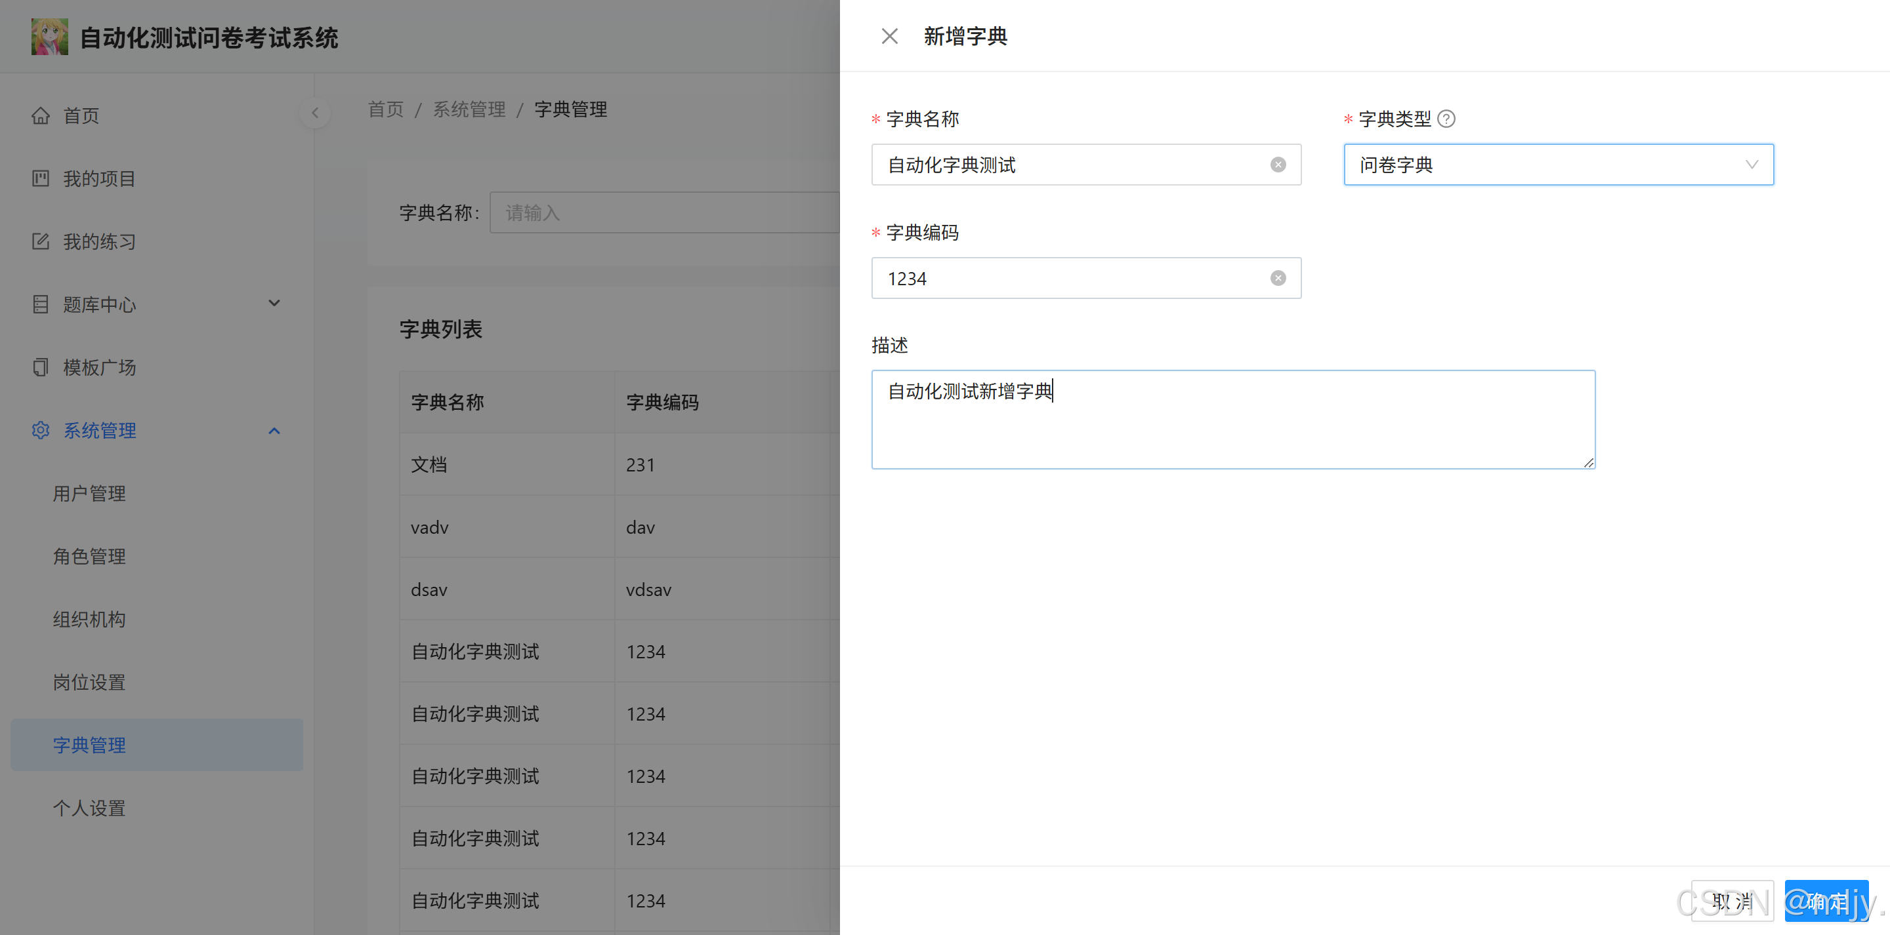This screenshot has width=1890, height=935.
Task: Close the 新增字典 drawer with the X icon
Action: (x=889, y=36)
